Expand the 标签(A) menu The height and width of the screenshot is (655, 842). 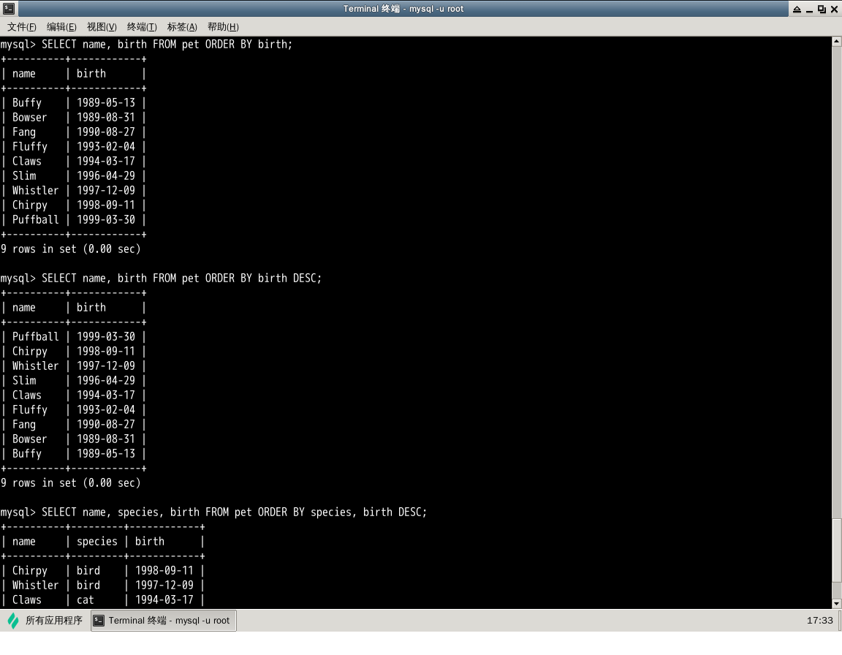tap(182, 27)
